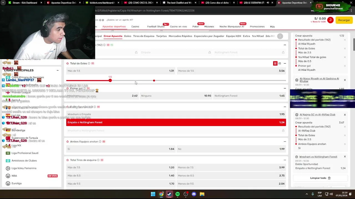Viewport: 355px width, 199px height.
Task: Collapse the Primer gol market
Action: 285,88
